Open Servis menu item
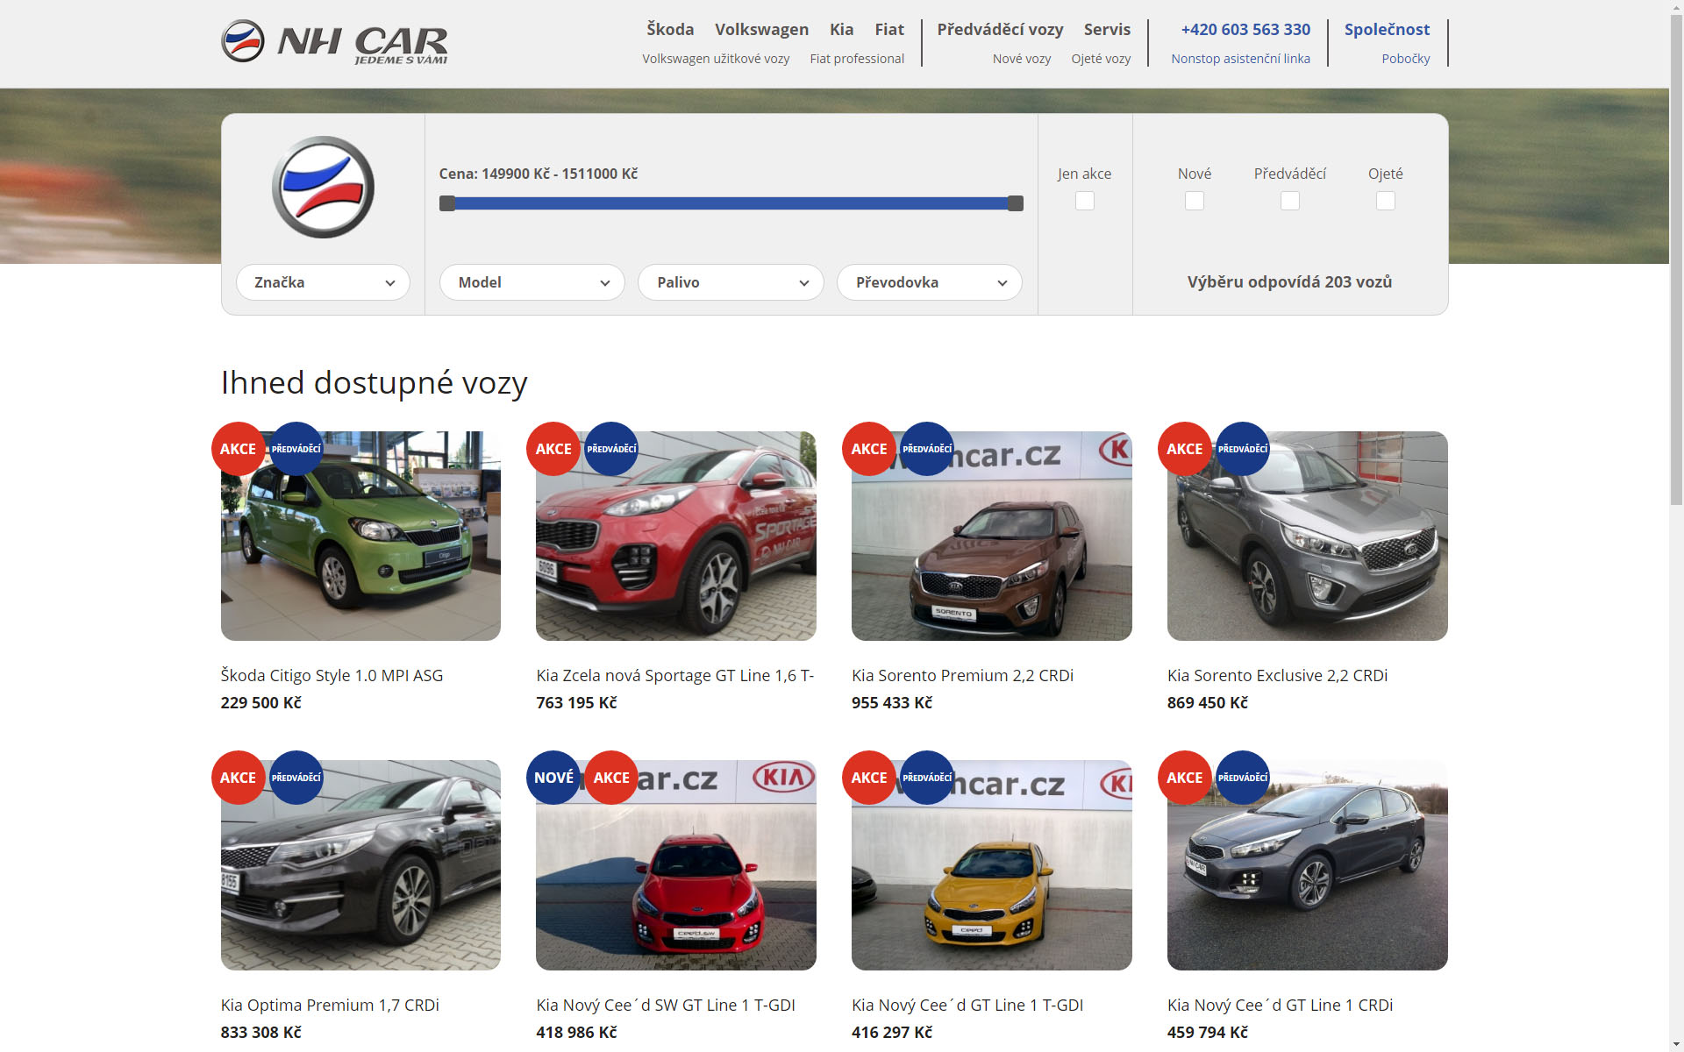1684x1052 pixels. 1107,29
